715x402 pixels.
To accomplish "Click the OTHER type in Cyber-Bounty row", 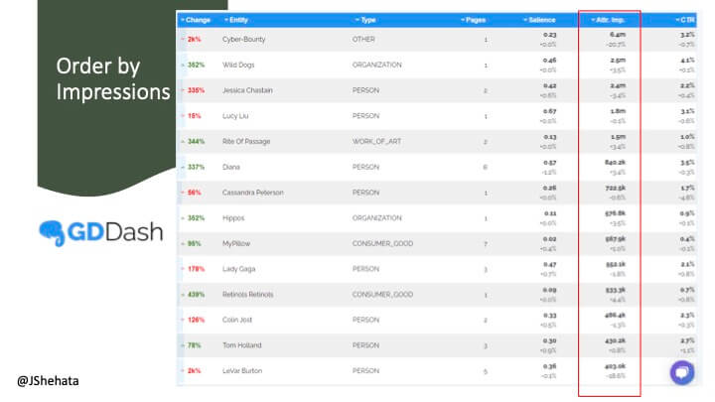I will pyautogui.click(x=363, y=39).
